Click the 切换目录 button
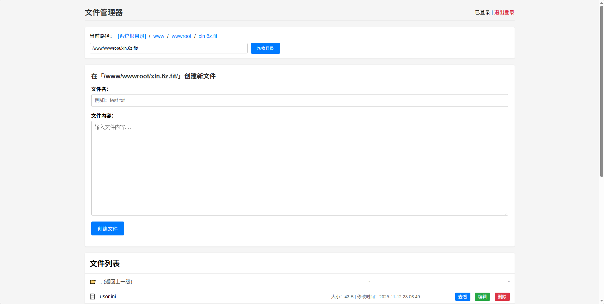Image resolution: width=604 pixels, height=304 pixels. tap(265, 48)
